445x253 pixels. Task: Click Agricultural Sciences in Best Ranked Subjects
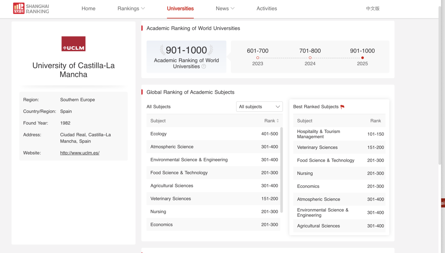coord(339,226)
